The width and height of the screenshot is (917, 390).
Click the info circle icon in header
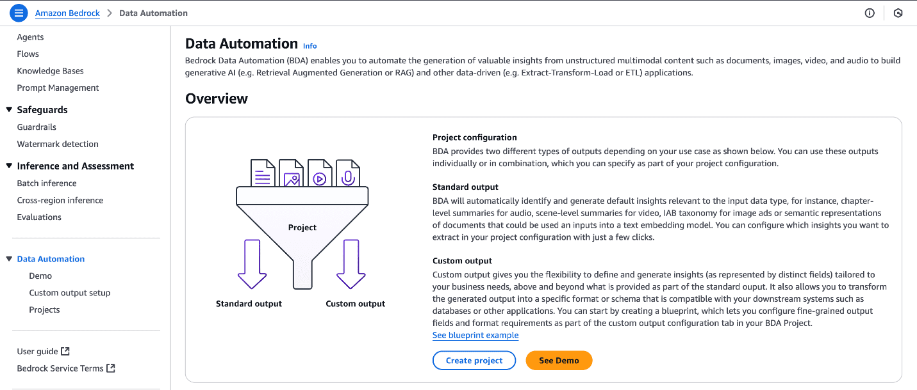pyautogui.click(x=870, y=13)
